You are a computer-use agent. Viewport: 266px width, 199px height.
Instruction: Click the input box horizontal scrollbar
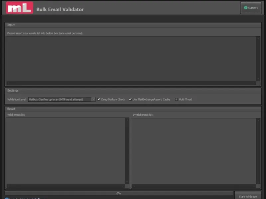131,83
